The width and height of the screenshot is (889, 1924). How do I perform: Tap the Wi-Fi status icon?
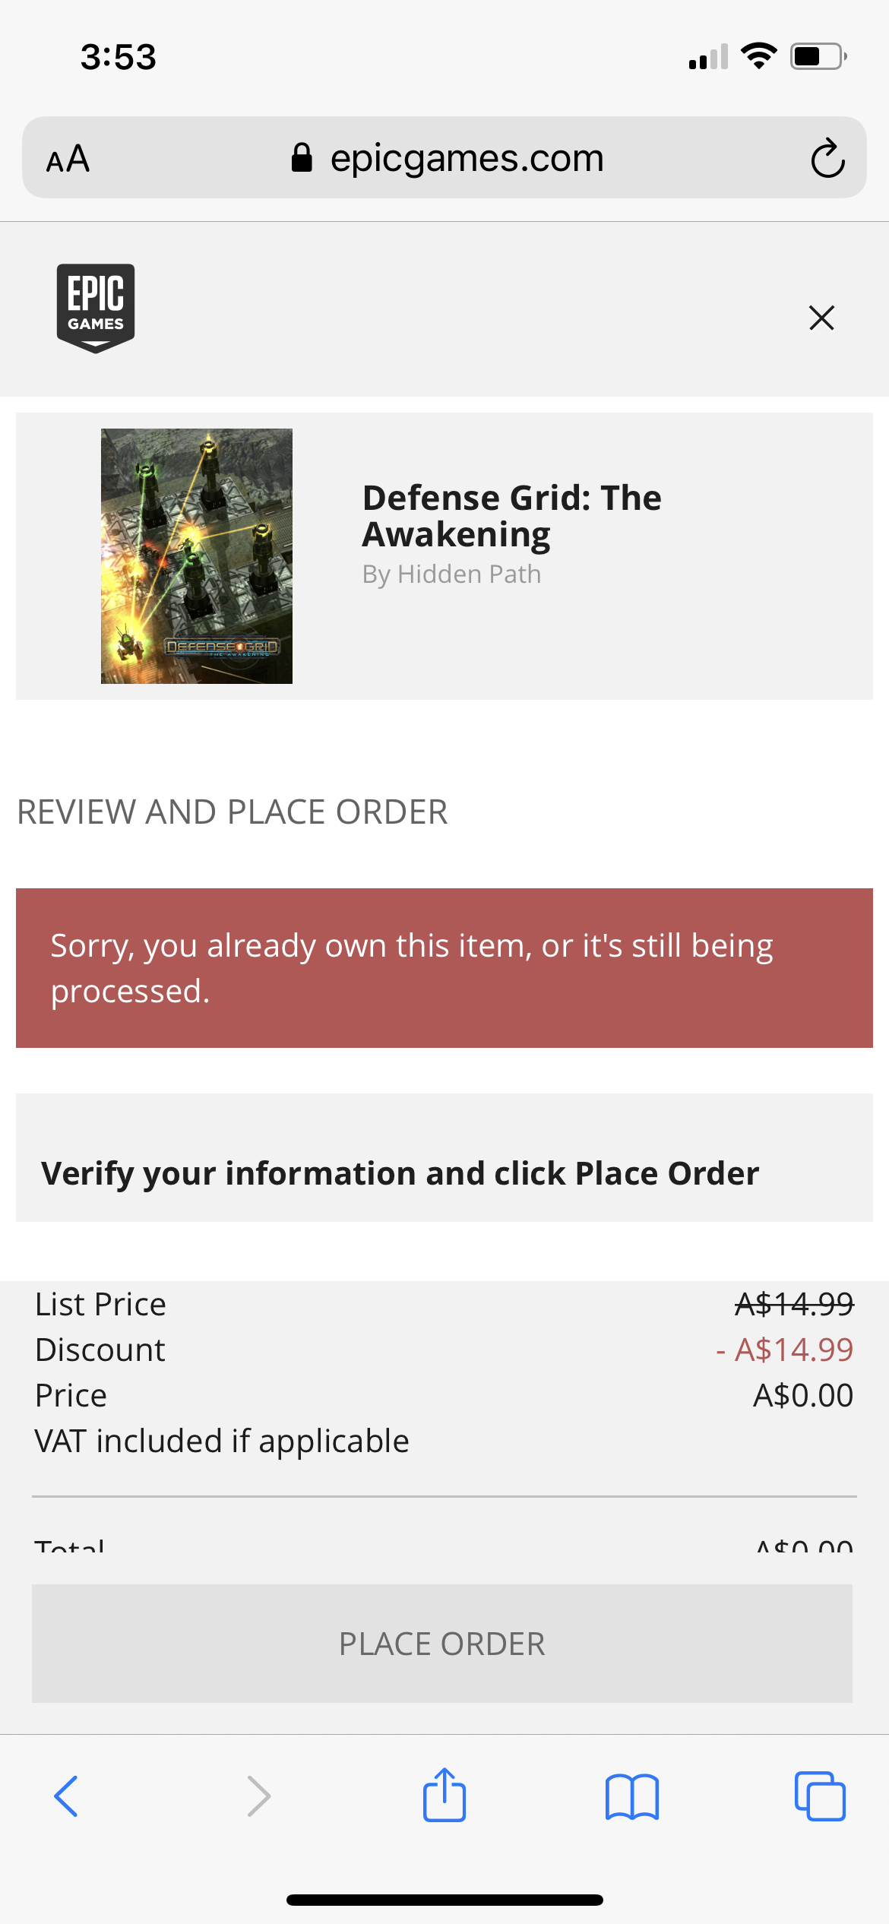[x=758, y=56]
